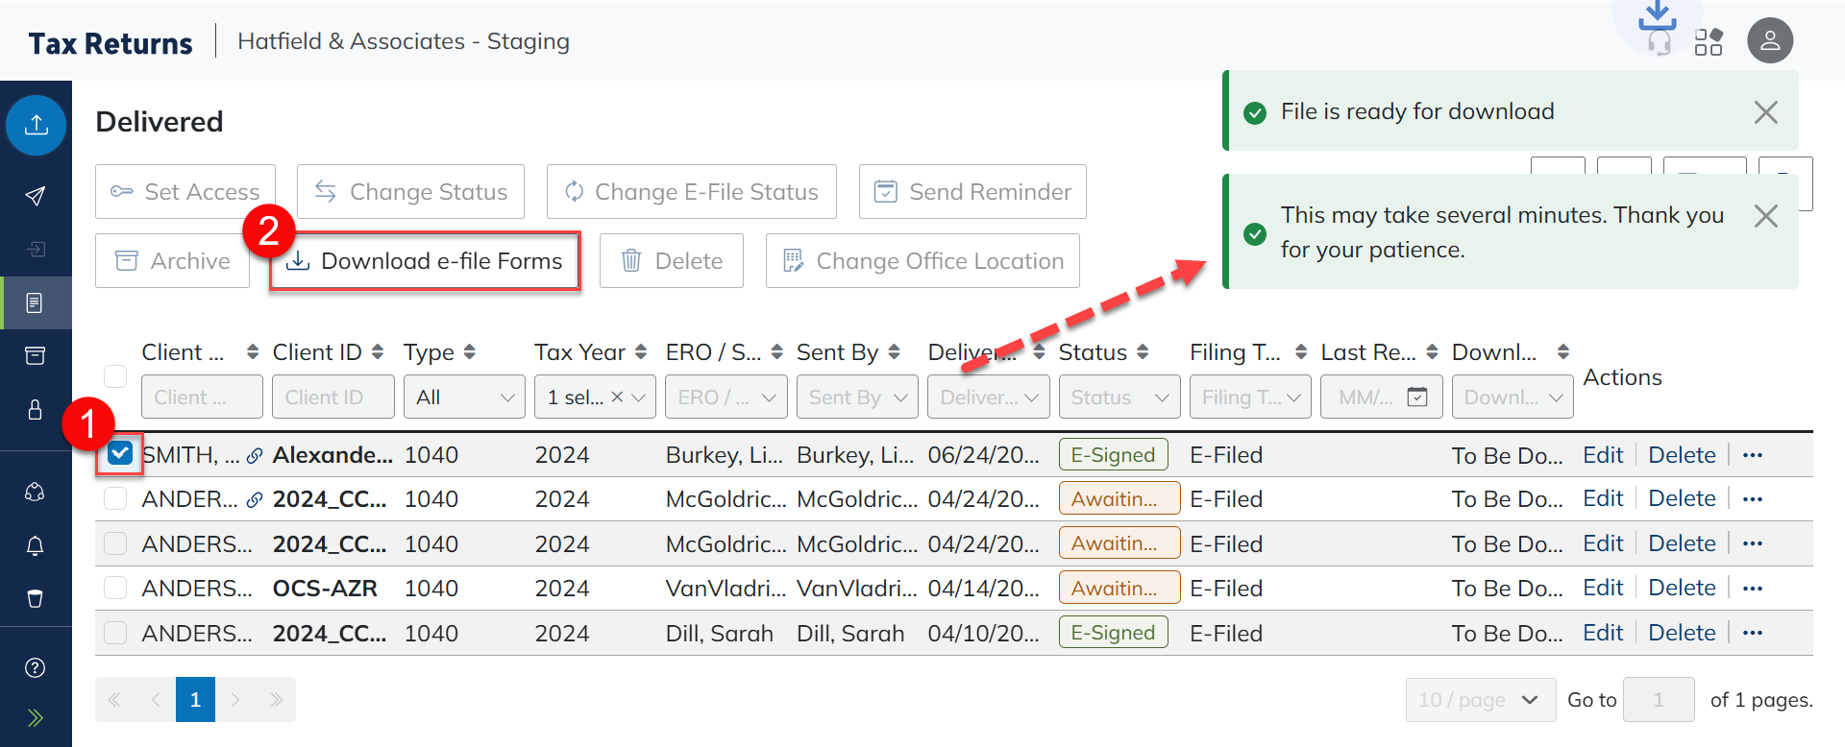Click the upload icon in the sidebar
Image resolution: width=1845 pixels, height=747 pixels.
[x=37, y=125]
